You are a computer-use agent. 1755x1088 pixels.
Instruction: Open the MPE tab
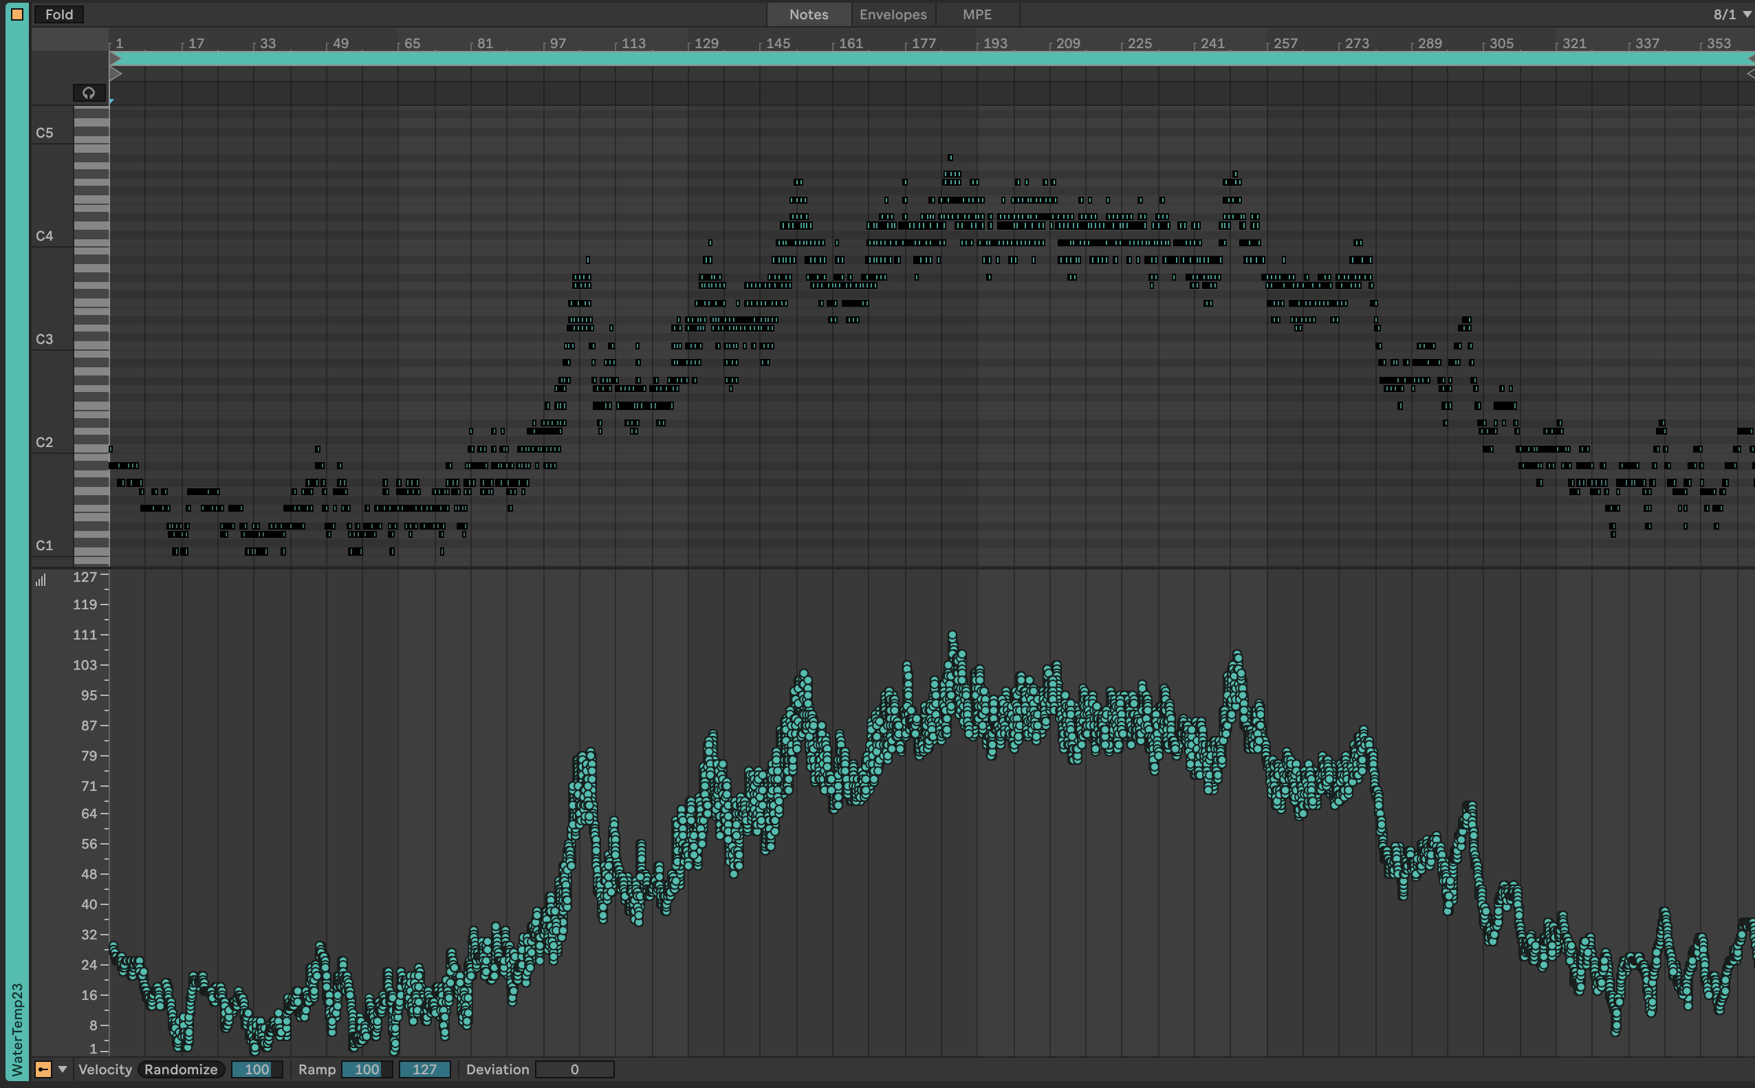[977, 14]
